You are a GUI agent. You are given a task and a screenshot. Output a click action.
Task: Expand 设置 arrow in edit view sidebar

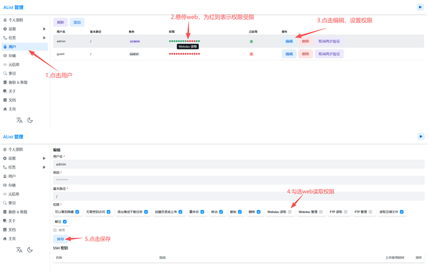(44, 158)
